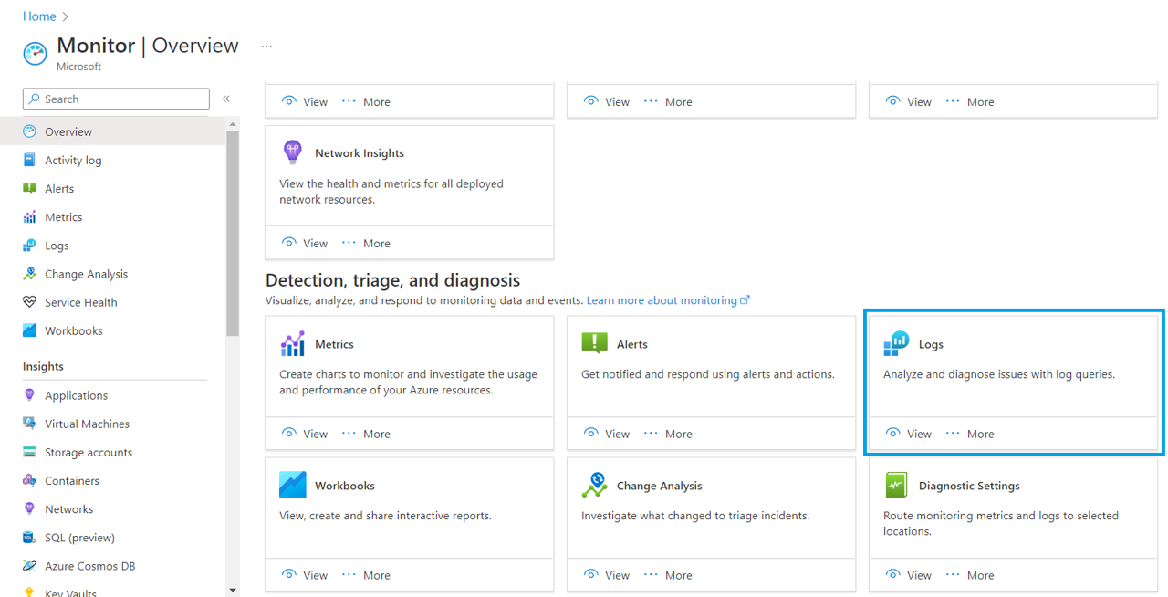The width and height of the screenshot is (1168, 597).
Task: Click the Network Insights lightbulb icon
Action: coord(292,152)
